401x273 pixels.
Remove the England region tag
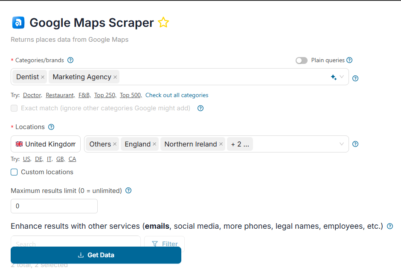154,144
